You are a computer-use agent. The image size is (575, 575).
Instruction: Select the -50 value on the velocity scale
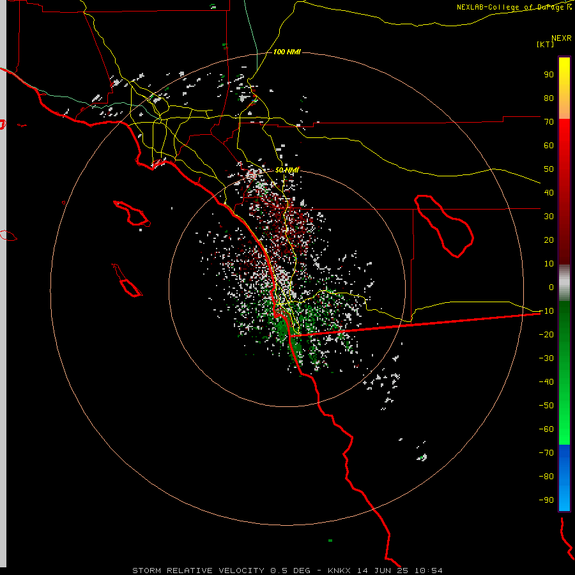546,405
